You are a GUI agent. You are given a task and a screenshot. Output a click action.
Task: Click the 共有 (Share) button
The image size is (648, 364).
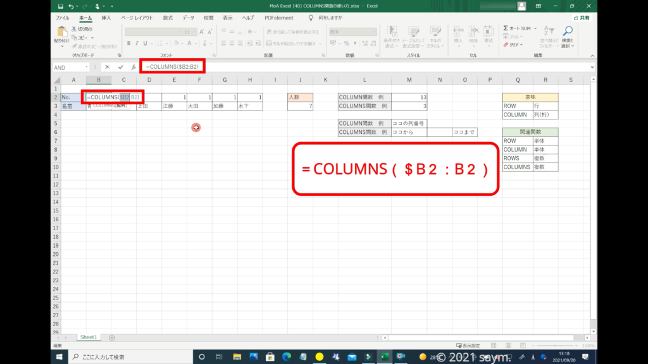[x=582, y=18]
